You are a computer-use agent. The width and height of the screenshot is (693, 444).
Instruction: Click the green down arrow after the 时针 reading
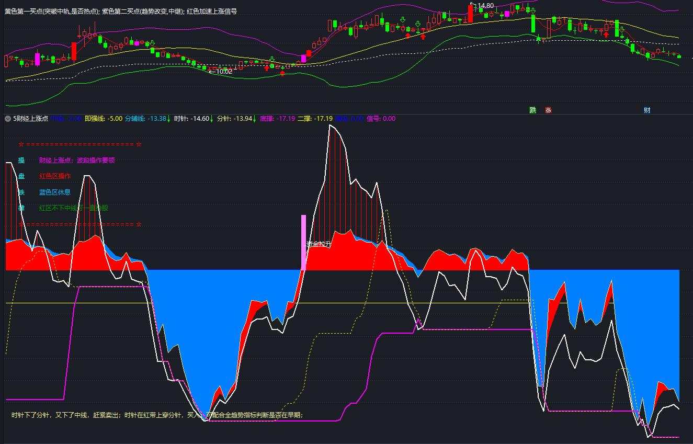[212, 119]
